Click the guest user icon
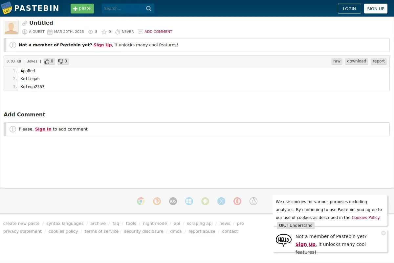Viewport: 394px width, 263px height. (x=25, y=32)
